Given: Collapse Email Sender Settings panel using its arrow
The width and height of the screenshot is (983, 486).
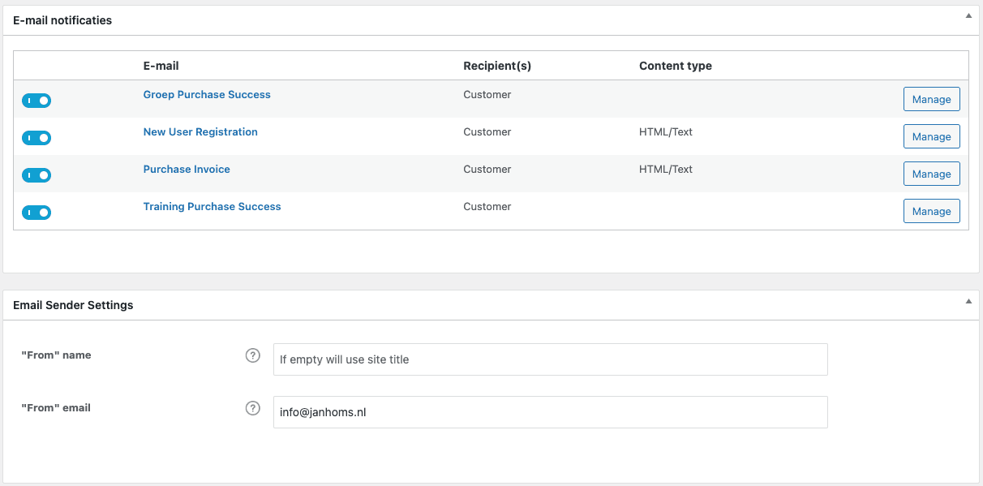Looking at the screenshot, I should pyautogui.click(x=968, y=301).
